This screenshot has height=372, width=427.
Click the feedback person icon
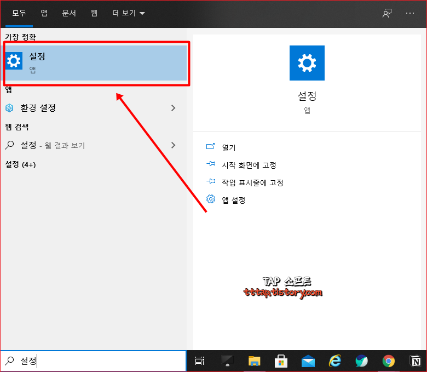[386, 13]
